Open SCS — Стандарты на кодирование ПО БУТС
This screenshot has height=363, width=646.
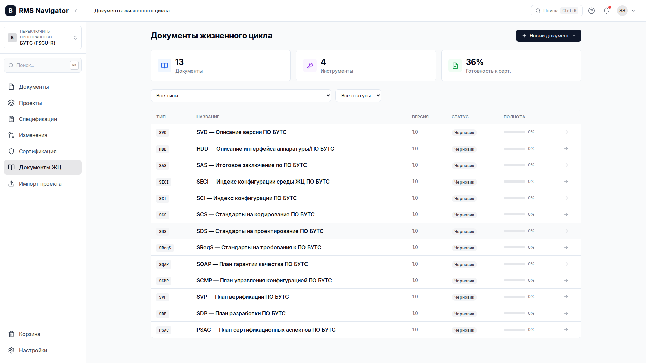point(255,214)
